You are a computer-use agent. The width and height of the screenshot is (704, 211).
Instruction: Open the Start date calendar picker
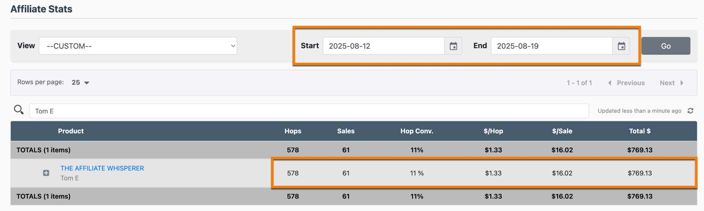453,46
